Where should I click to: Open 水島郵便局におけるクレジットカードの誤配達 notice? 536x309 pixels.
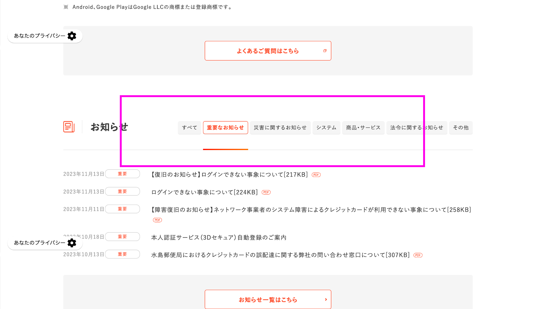tap(281, 255)
